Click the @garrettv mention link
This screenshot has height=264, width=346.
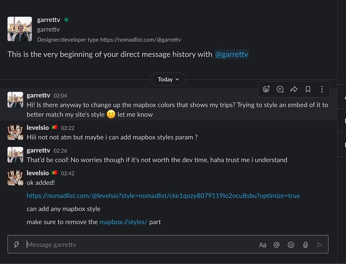tap(231, 54)
